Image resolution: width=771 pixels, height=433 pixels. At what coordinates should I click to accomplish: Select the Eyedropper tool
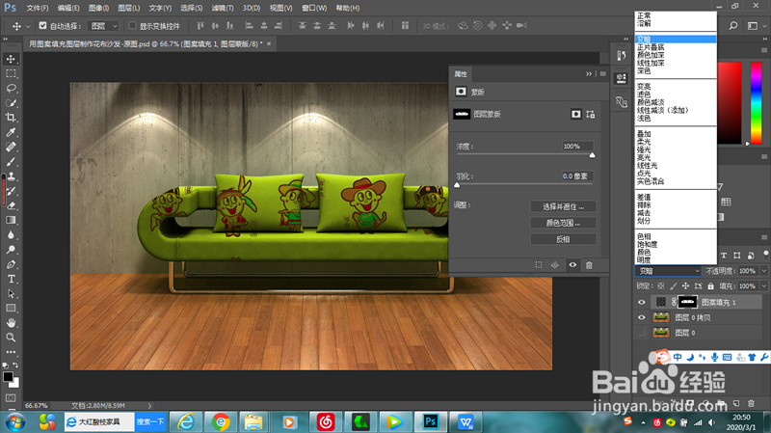coord(11,132)
